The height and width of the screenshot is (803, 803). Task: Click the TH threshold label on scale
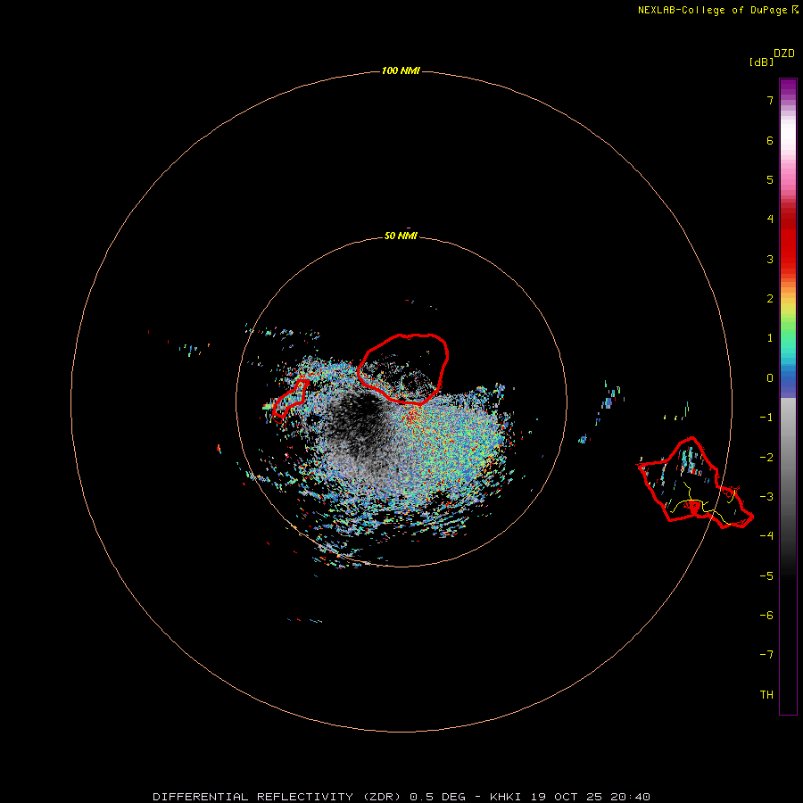[x=766, y=695]
